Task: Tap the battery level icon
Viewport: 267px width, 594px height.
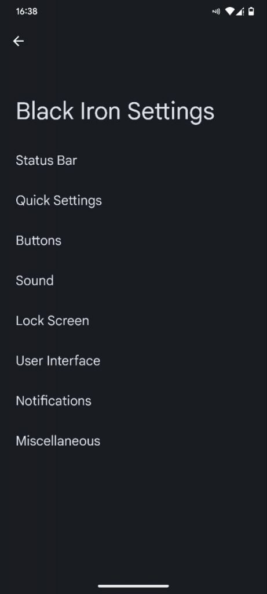Action: click(x=251, y=12)
